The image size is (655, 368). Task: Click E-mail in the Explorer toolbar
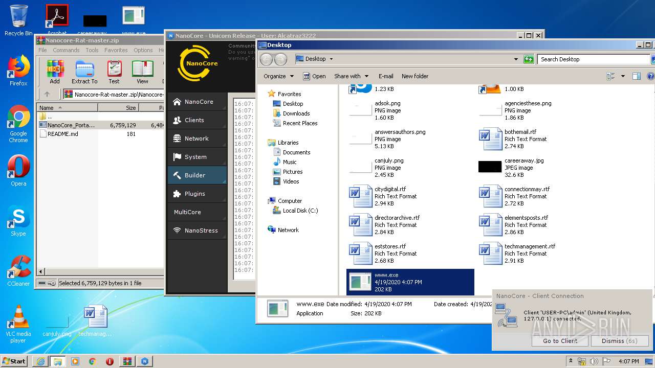tap(386, 76)
